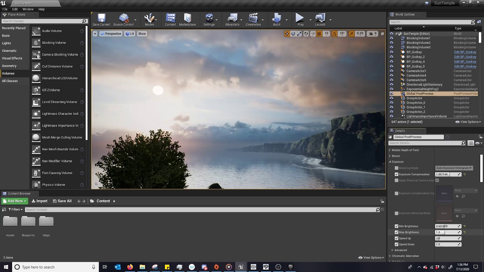Toggle the Max Brightness checkbox
Image resolution: width=484 pixels, height=272 pixels.
tap(397, 232)
